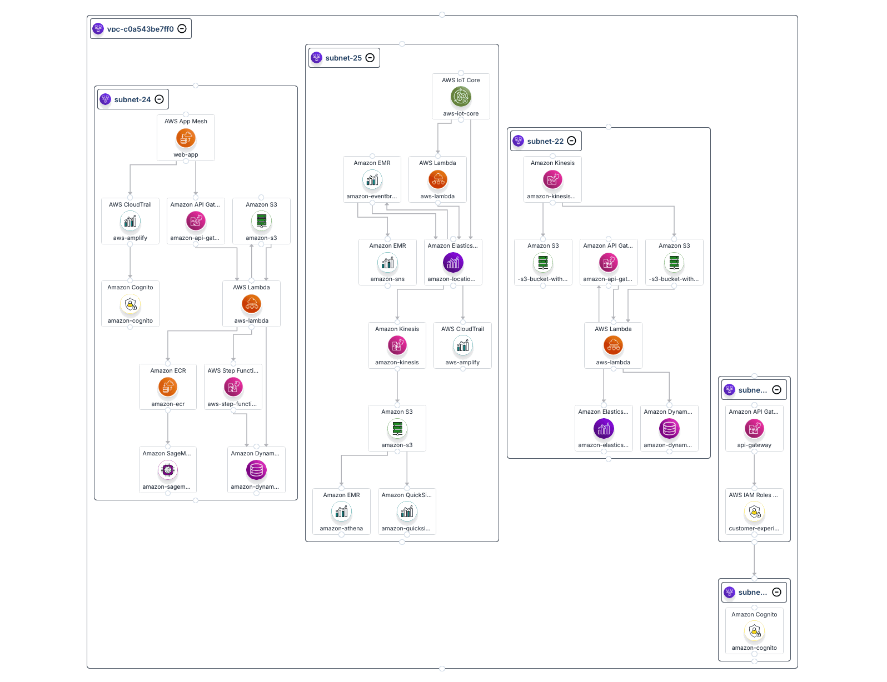Click the purple subnet icon beside subnet-25

point(317,58)
